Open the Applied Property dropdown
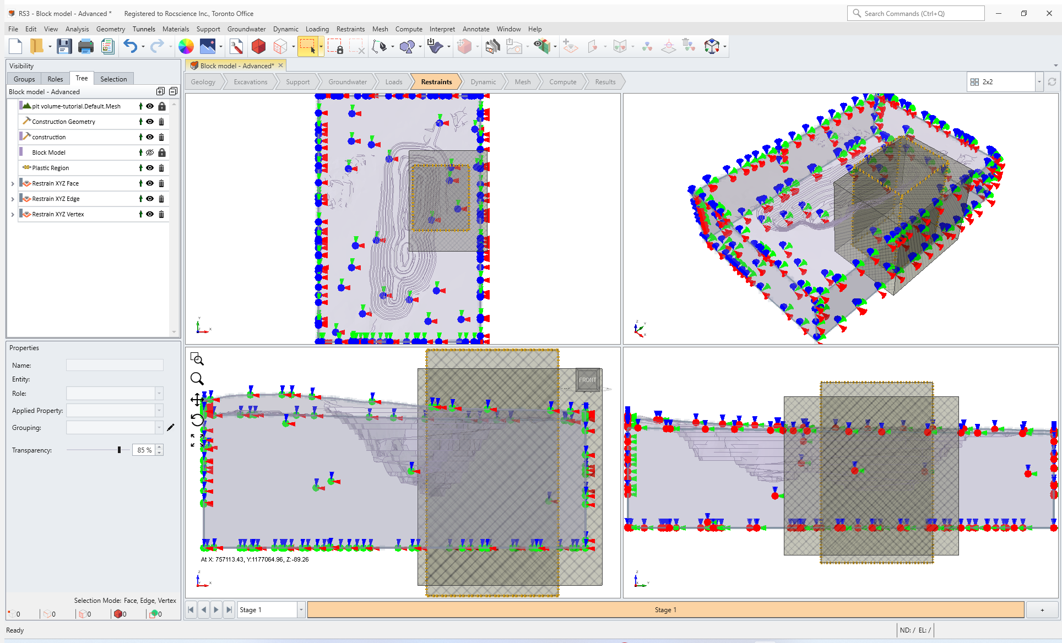The height and width of the screenshot is (643, 1062). (159, 410)
